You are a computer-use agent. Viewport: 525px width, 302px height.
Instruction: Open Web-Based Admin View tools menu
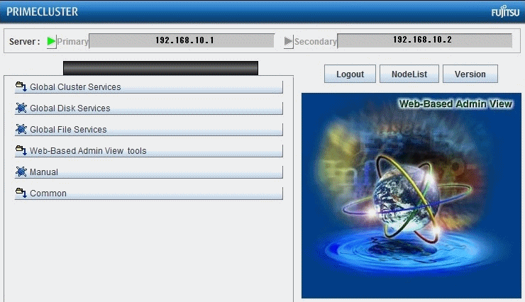(149, 151)
